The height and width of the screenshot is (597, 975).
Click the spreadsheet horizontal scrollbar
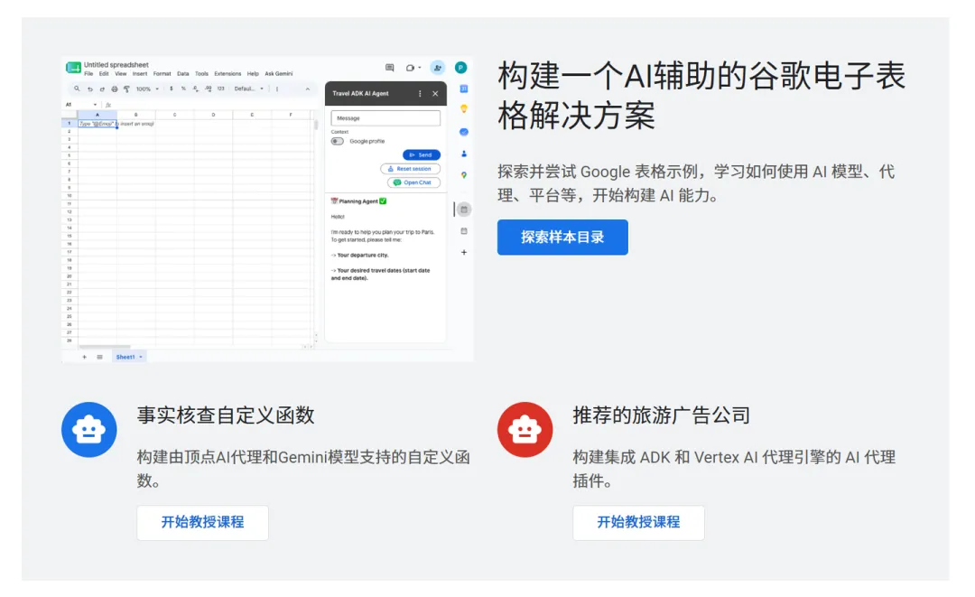(x=105, y=347)
